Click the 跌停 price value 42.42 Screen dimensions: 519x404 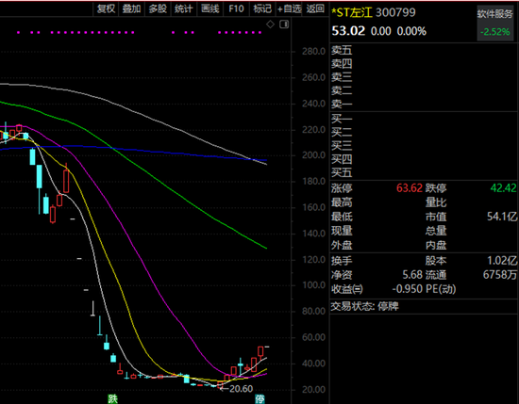503,188
